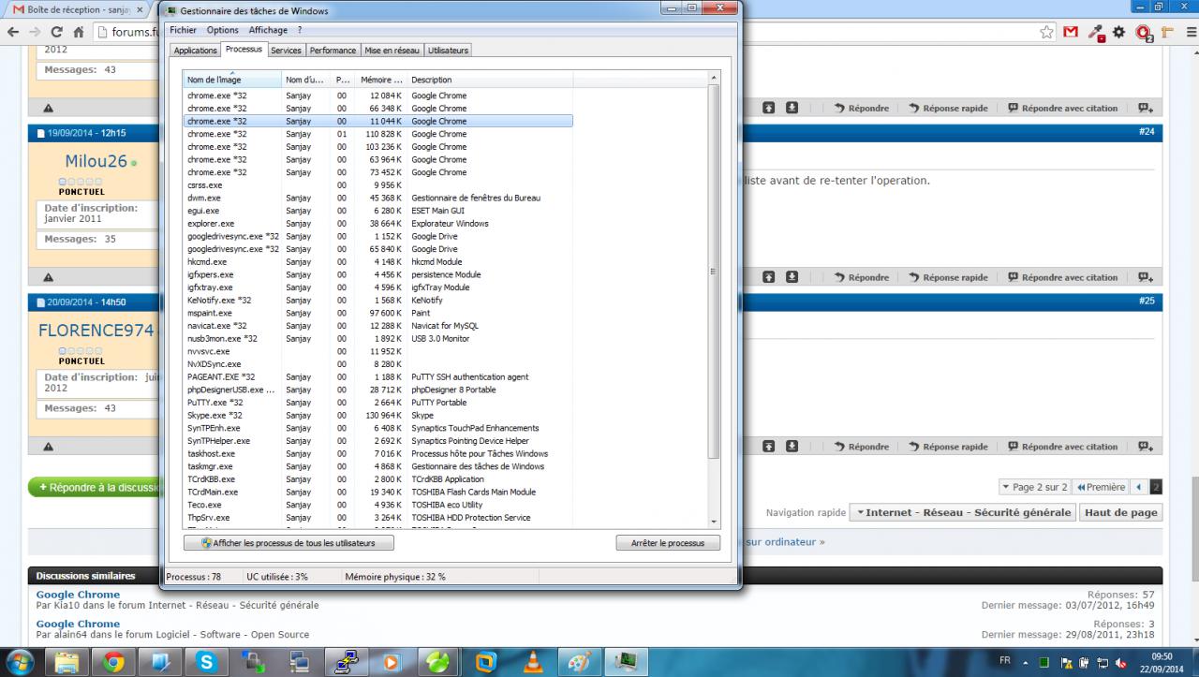The width and height of the screenshot is (1199, 677).
Task: Go to the Première page link
Action: (1101, 487)
